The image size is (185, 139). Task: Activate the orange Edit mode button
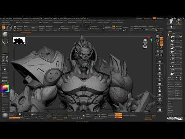(x=3, y=27)
